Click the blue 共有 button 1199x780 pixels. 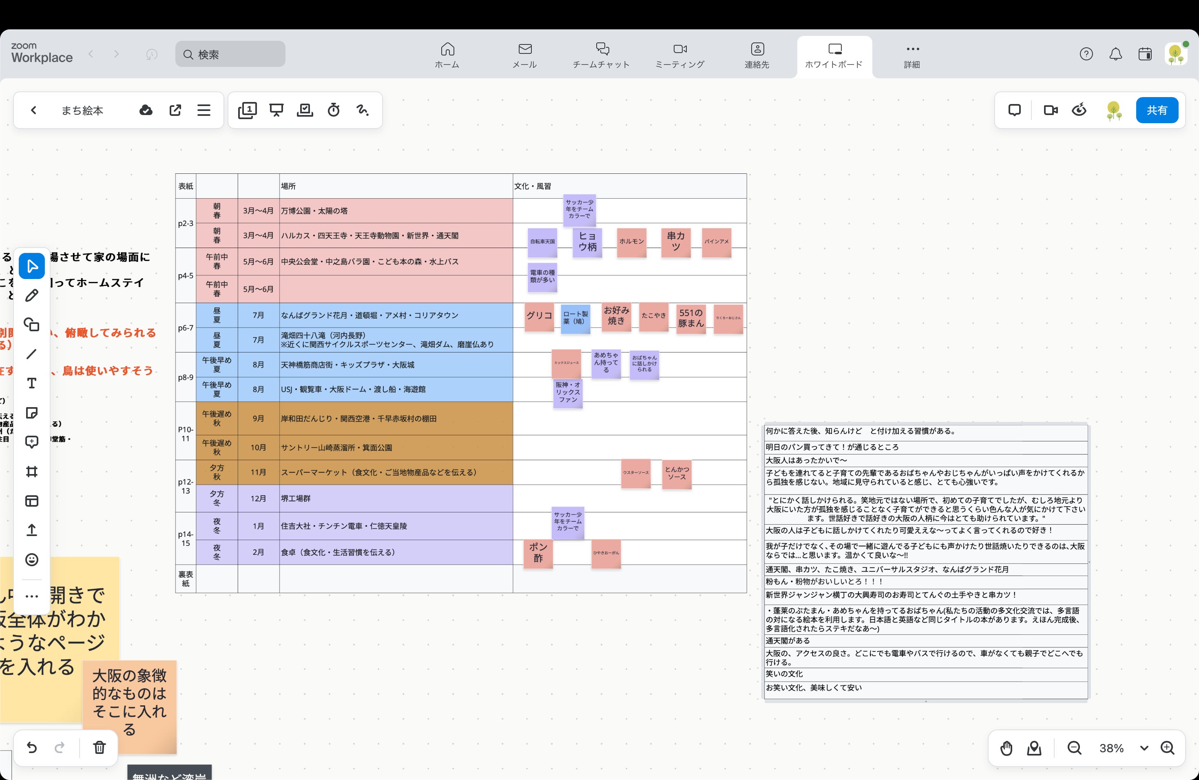point(1157,110)
